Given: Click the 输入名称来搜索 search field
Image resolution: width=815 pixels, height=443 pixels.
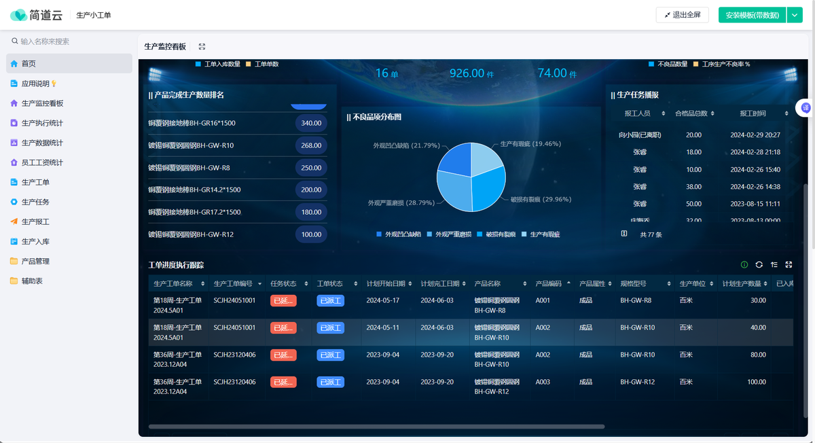Looking at the screenshot, I should pos(69,41).
